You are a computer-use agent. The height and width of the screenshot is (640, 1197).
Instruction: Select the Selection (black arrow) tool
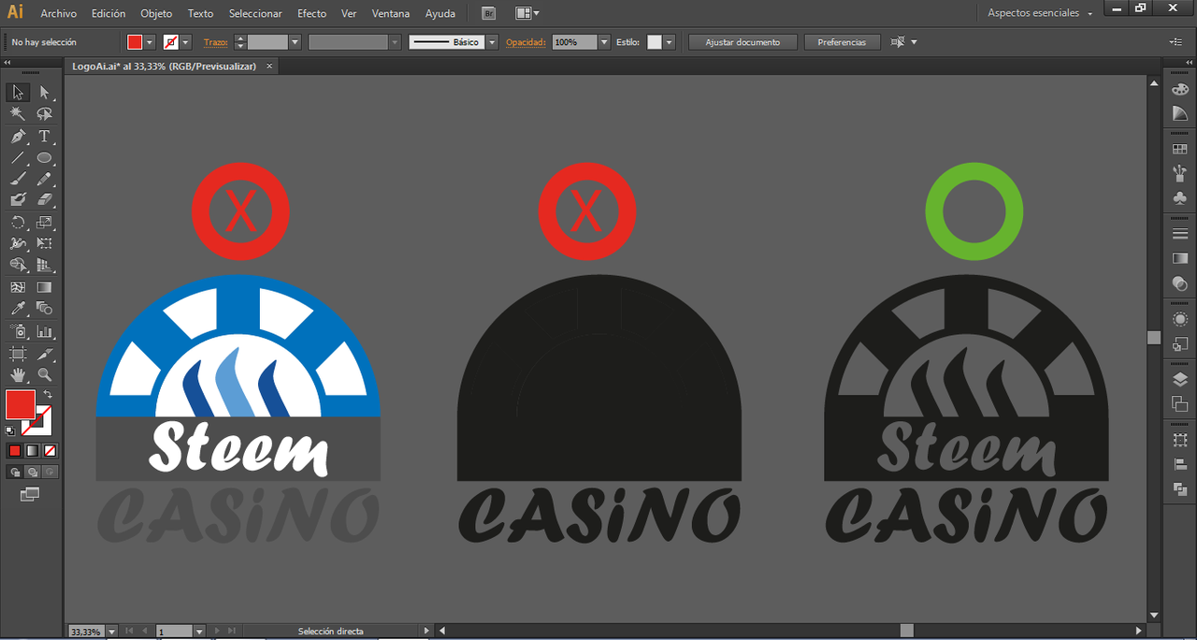pyautogui.click(x=18, y=92)
